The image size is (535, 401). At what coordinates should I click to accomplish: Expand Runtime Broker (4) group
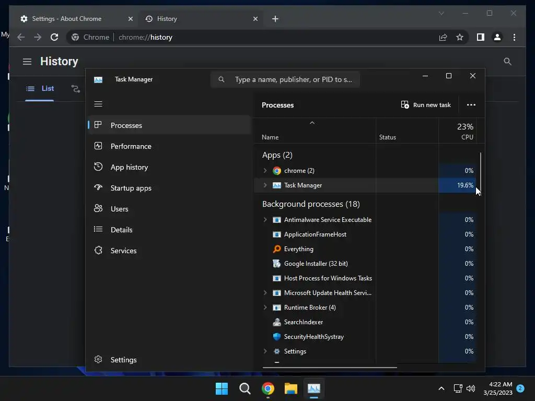point(265,307)
